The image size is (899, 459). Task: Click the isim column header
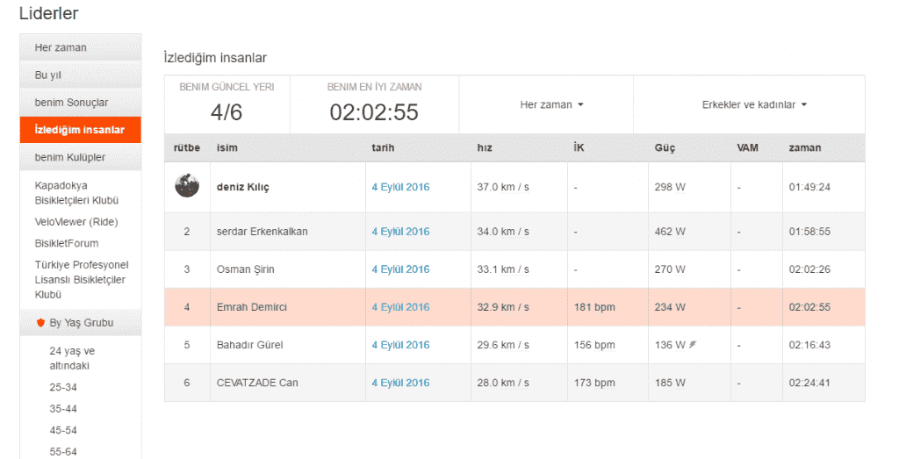227,147
